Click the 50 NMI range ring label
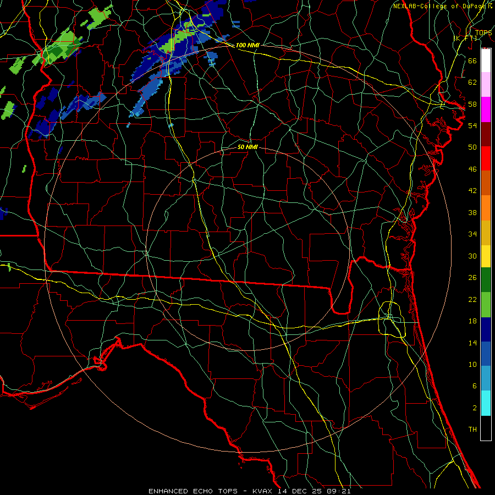 (248, 147)
